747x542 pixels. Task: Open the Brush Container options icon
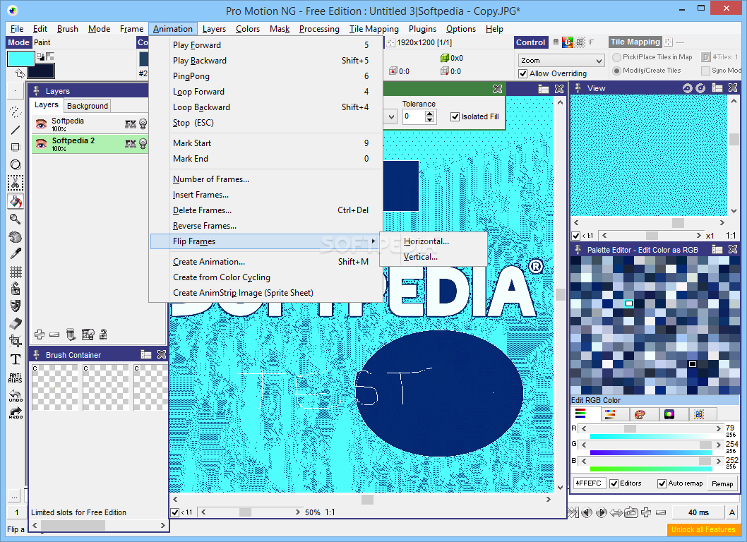pos(145,355)
